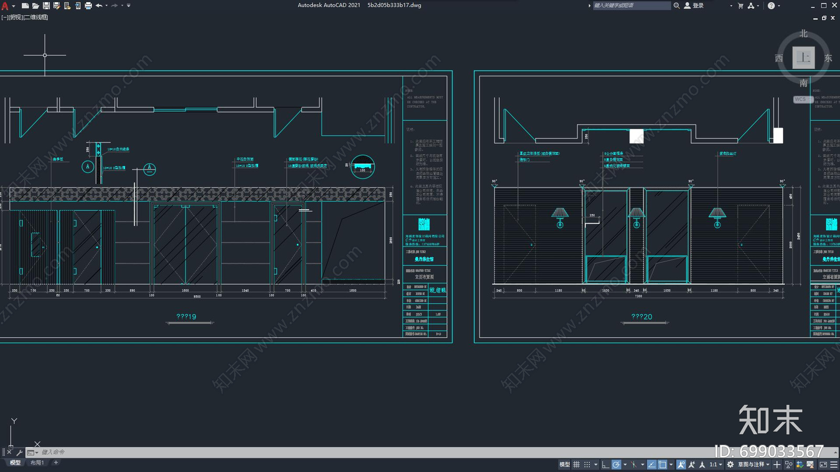Click the ViewCube top face
This screenshot has height=472, width=840.
(803, 58)
